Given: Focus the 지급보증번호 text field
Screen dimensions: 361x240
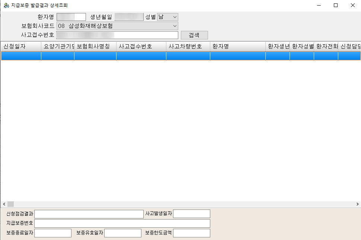Looking at the screenshot, I should 122,223.
